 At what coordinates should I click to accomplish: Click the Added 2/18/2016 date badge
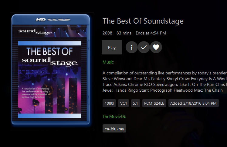click(x=193, y=103)
